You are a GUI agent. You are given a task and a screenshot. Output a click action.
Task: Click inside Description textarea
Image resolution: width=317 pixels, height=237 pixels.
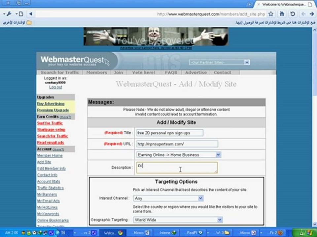click(x=177, y=168)
